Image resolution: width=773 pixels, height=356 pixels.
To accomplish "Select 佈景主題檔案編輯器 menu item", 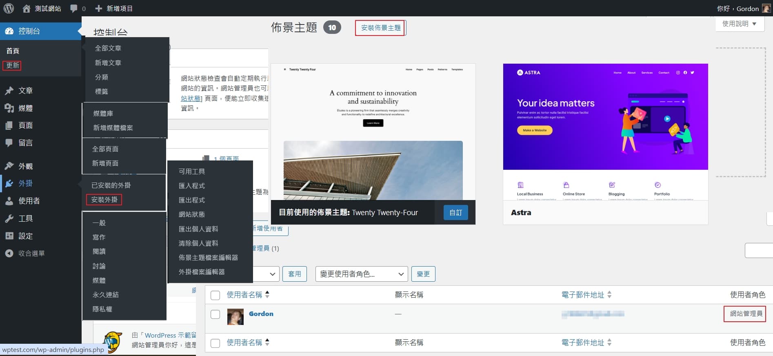I will point(208,258).
